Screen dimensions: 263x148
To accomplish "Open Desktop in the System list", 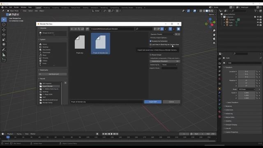I will (x=45, y=47).
